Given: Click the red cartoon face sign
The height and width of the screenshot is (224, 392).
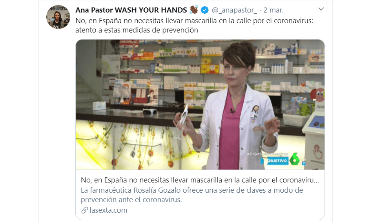Looking at the screenshot, I should click(319, 95).
